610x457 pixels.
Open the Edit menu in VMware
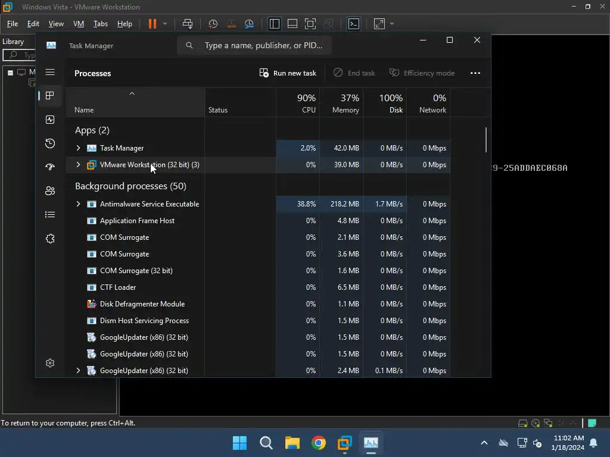pyautogui.click(x=33, y=24)
